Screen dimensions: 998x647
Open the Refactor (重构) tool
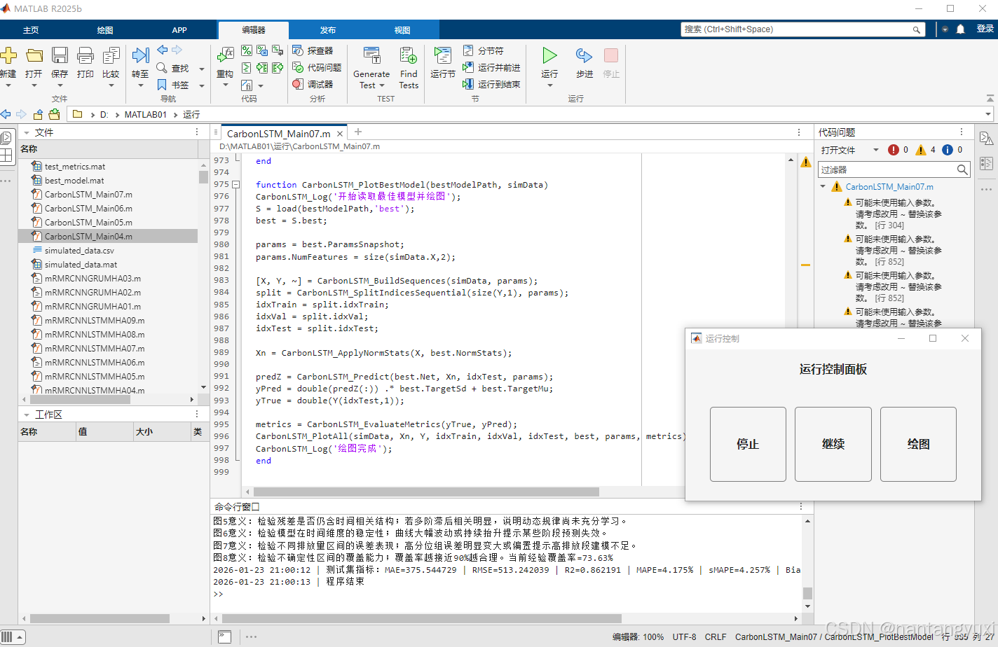point(225,55)
